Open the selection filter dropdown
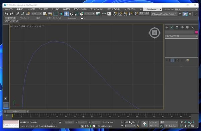This screenshot has height=131, width=201. click(x=37, y=13)
